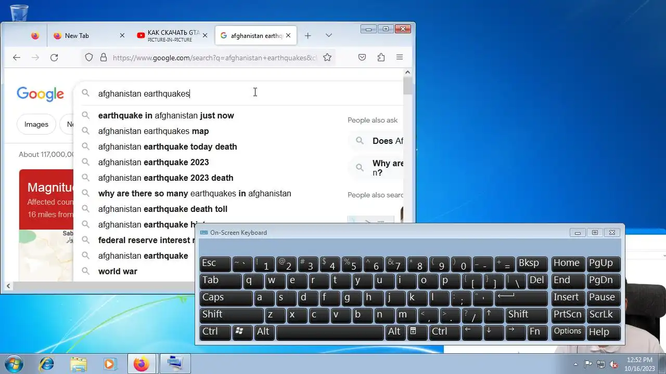Open the Windows Start menu orb

pyautogui.click(x=14, y=364)
